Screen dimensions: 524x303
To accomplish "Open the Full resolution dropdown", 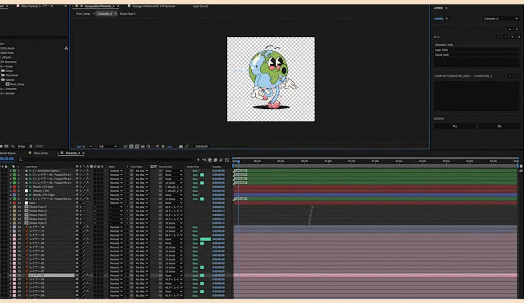I will tap(108, 146).
